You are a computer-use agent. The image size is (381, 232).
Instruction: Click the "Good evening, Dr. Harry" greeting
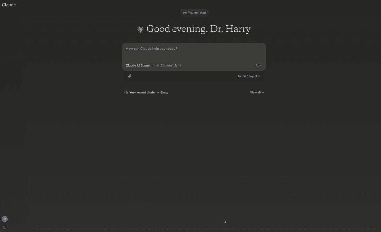pos(198,29)
